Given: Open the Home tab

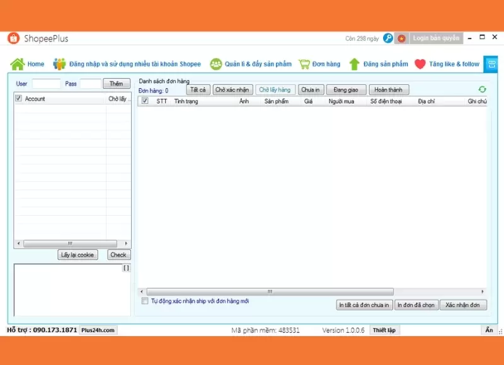Looking at the screenshot, I should (36, 64).
